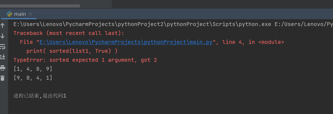333x114 pixels.
Task: Click the down arrow stack trace icon
Action: pyautogui.click(x=3, y=36)
